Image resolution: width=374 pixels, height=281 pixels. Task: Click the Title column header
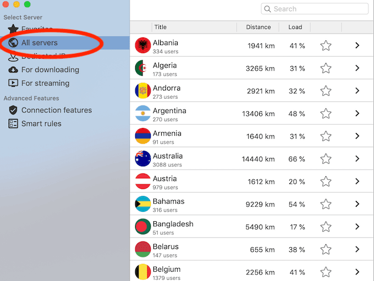[x=161, y=27]
